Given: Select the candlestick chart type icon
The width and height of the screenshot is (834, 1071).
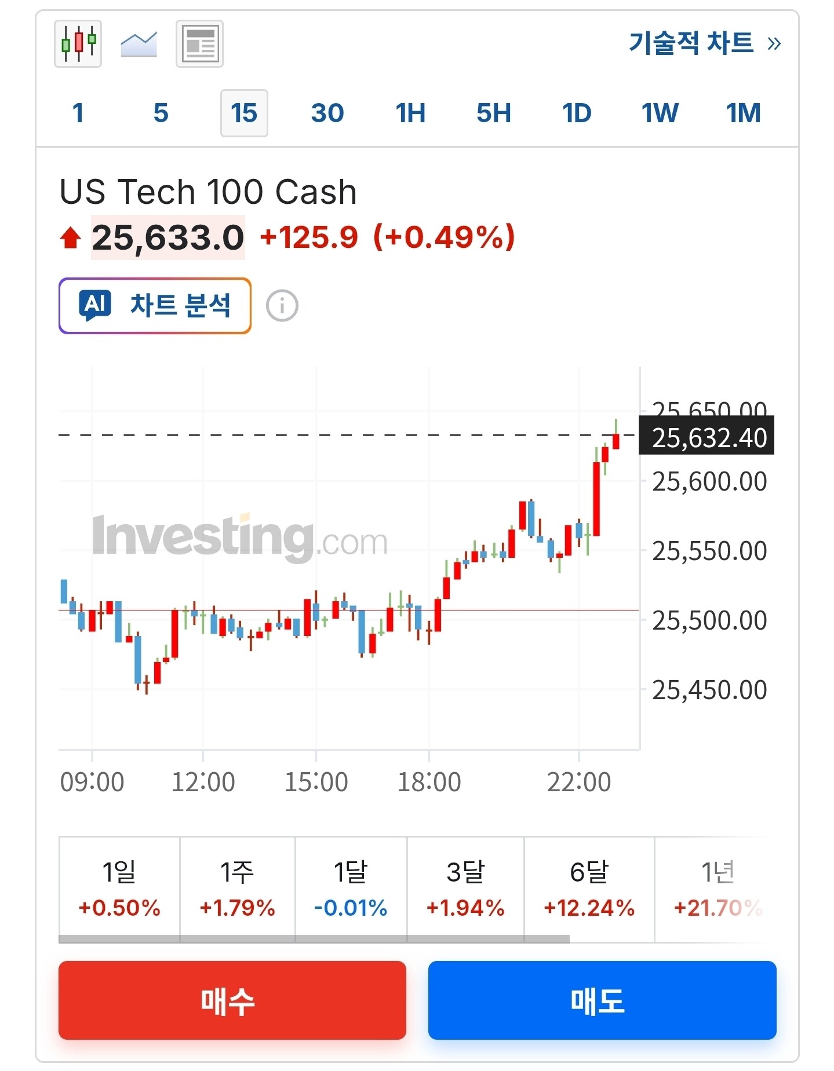Looking at the screenshot, I should click(x=78, y=44).
